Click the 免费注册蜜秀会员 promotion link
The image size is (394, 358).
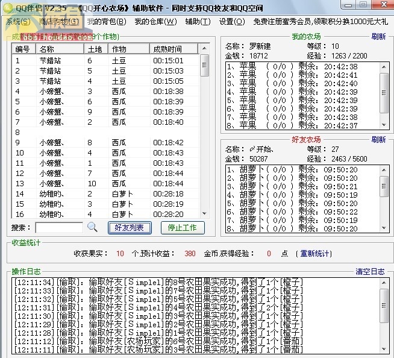(x=321, y=22)
